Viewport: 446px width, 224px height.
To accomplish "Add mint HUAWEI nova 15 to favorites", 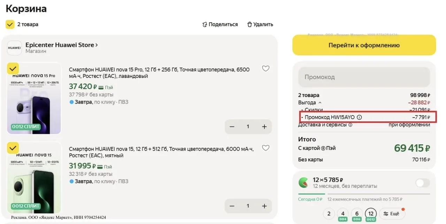I will [266, 148].
